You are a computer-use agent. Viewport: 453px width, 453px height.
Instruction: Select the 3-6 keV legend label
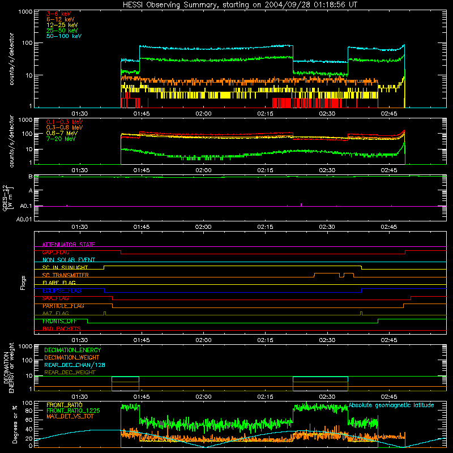coord(59,14)
